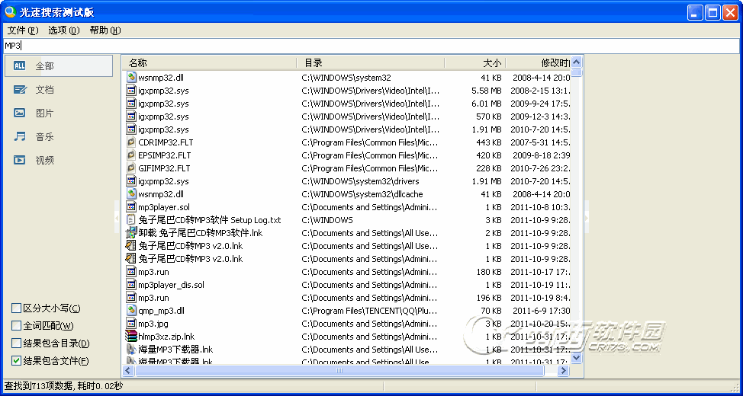Open the 文档 documents category icon
The height and width of the screenshot is (396, 743).
coord(19,89)
